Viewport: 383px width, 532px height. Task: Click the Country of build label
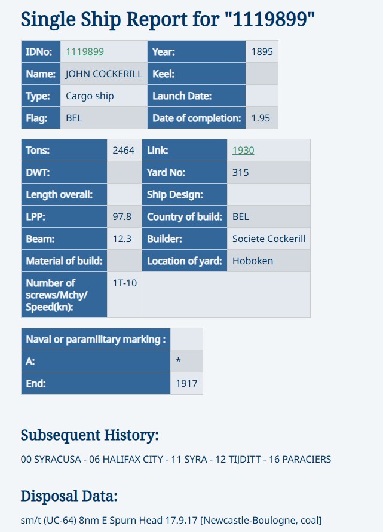pos(185,217)
